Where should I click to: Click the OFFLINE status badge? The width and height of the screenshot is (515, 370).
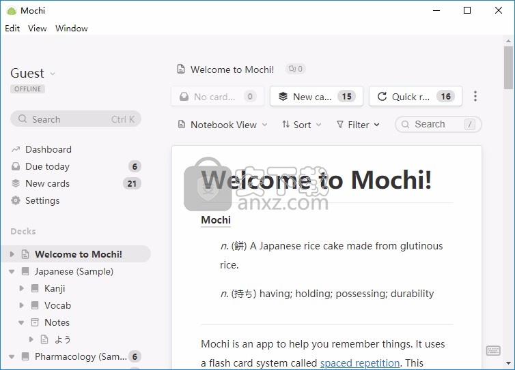coord(27,89)
